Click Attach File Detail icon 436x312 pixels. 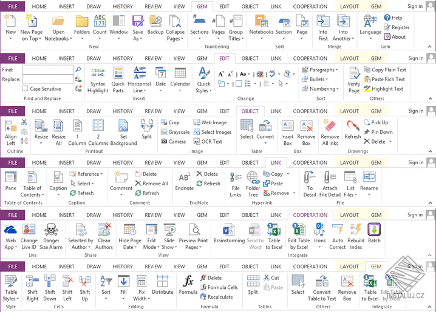point(330,178)
